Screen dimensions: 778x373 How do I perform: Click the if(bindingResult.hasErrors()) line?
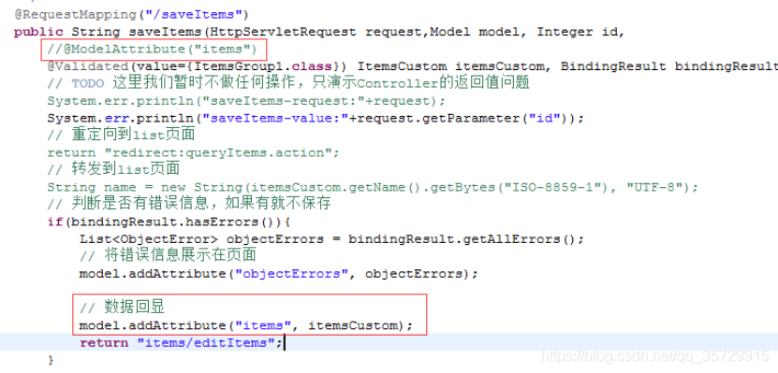[169, 222]
